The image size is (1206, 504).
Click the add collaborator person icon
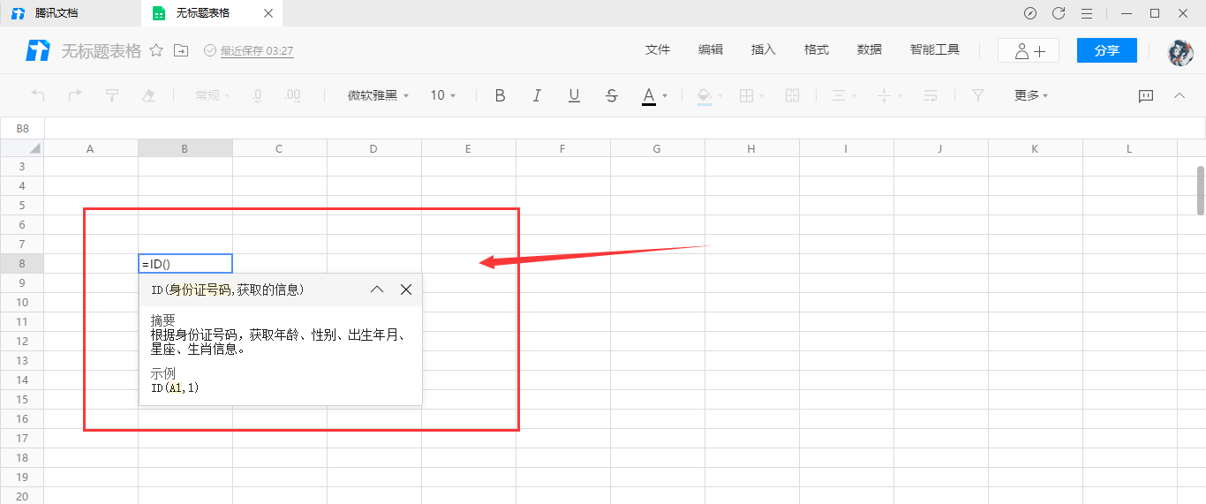[x=1029, y=50]
